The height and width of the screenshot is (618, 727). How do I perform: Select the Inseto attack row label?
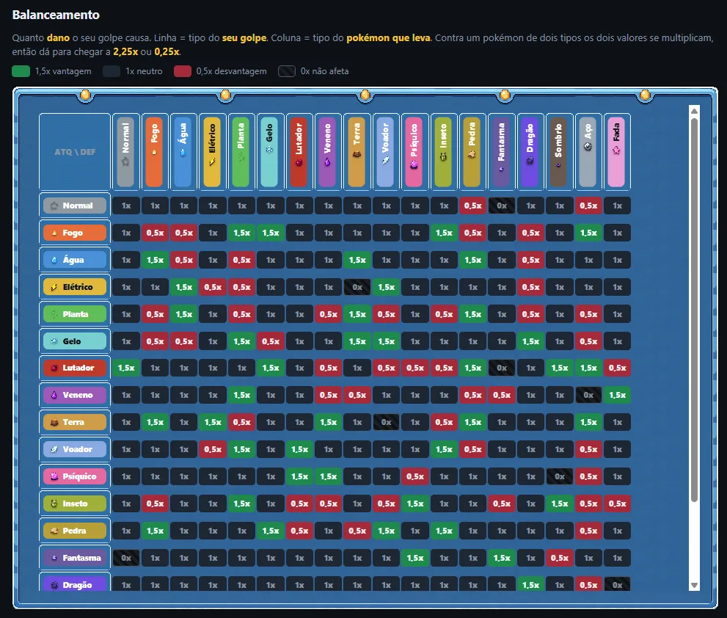click(x=75, y=504)
